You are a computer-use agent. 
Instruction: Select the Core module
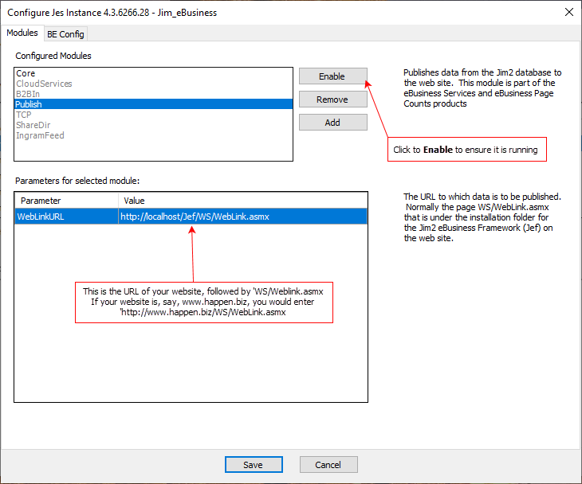click(x=153, y=73)
